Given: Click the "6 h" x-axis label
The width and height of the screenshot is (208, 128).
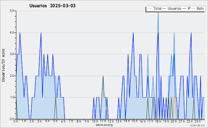Looking at the screenshot, I should (x=63, y=121).
